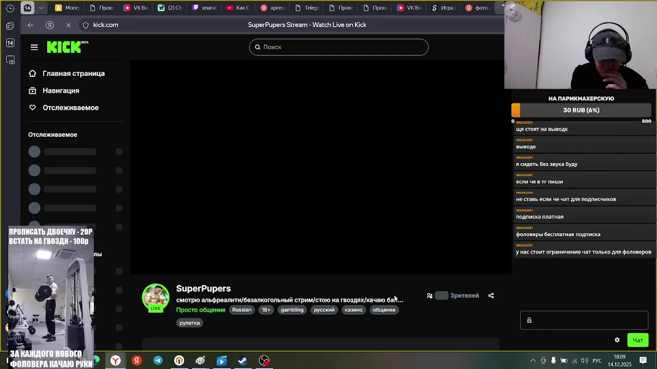Viewport: 657px width, 369px height.
Task: Click the site protection shield icon
Action: coord(86,25)
